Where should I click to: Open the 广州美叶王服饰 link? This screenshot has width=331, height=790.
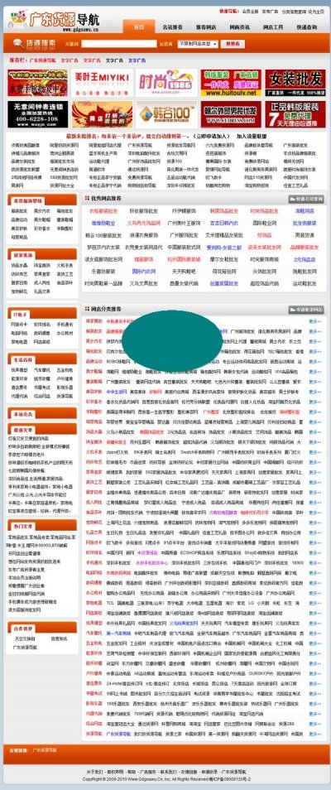[184, 224]
